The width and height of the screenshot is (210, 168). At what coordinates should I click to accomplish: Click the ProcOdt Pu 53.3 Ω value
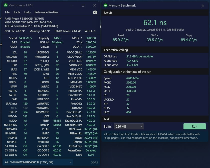(91, 91)
